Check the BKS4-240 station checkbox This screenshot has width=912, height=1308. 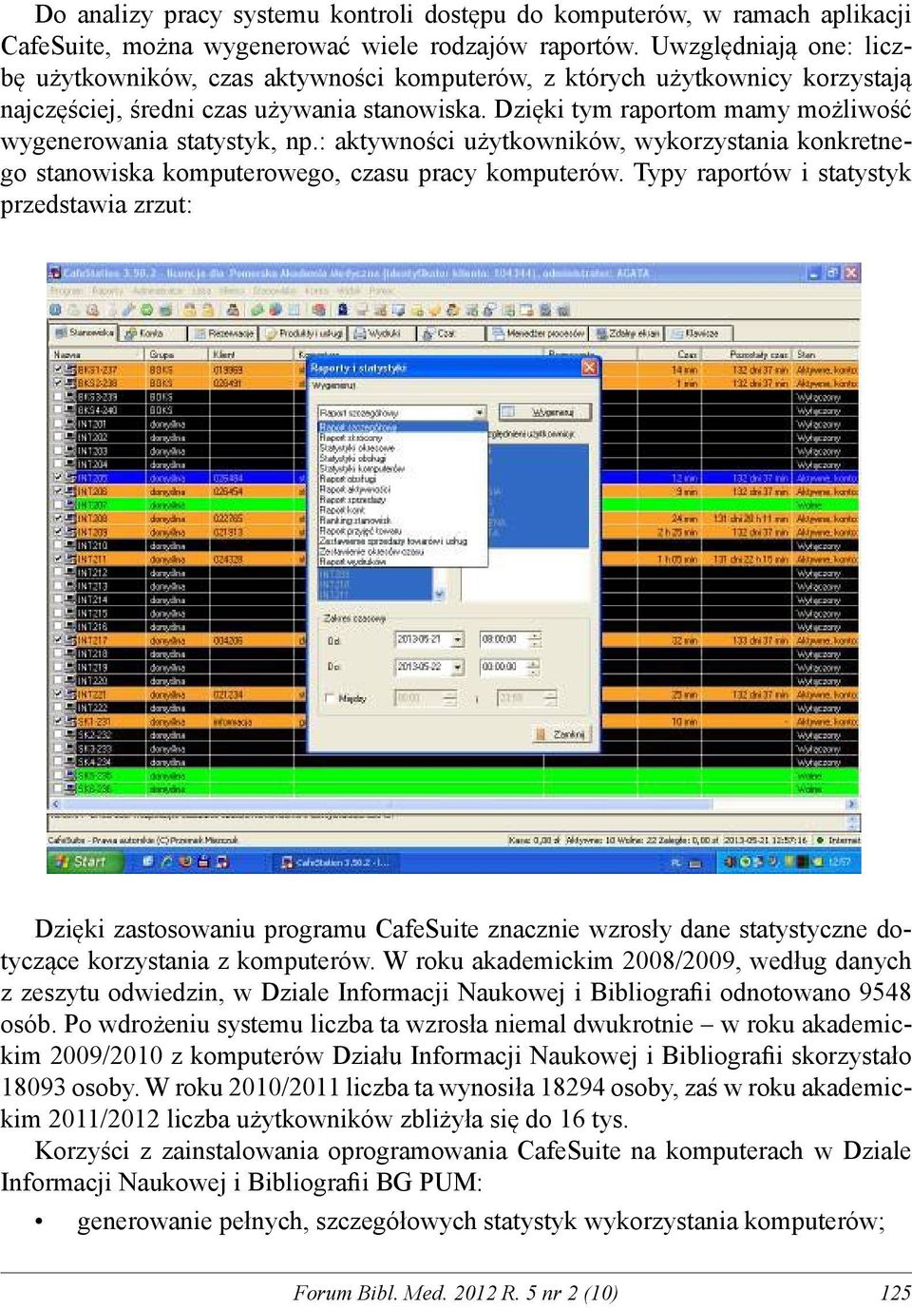(60, 410)
